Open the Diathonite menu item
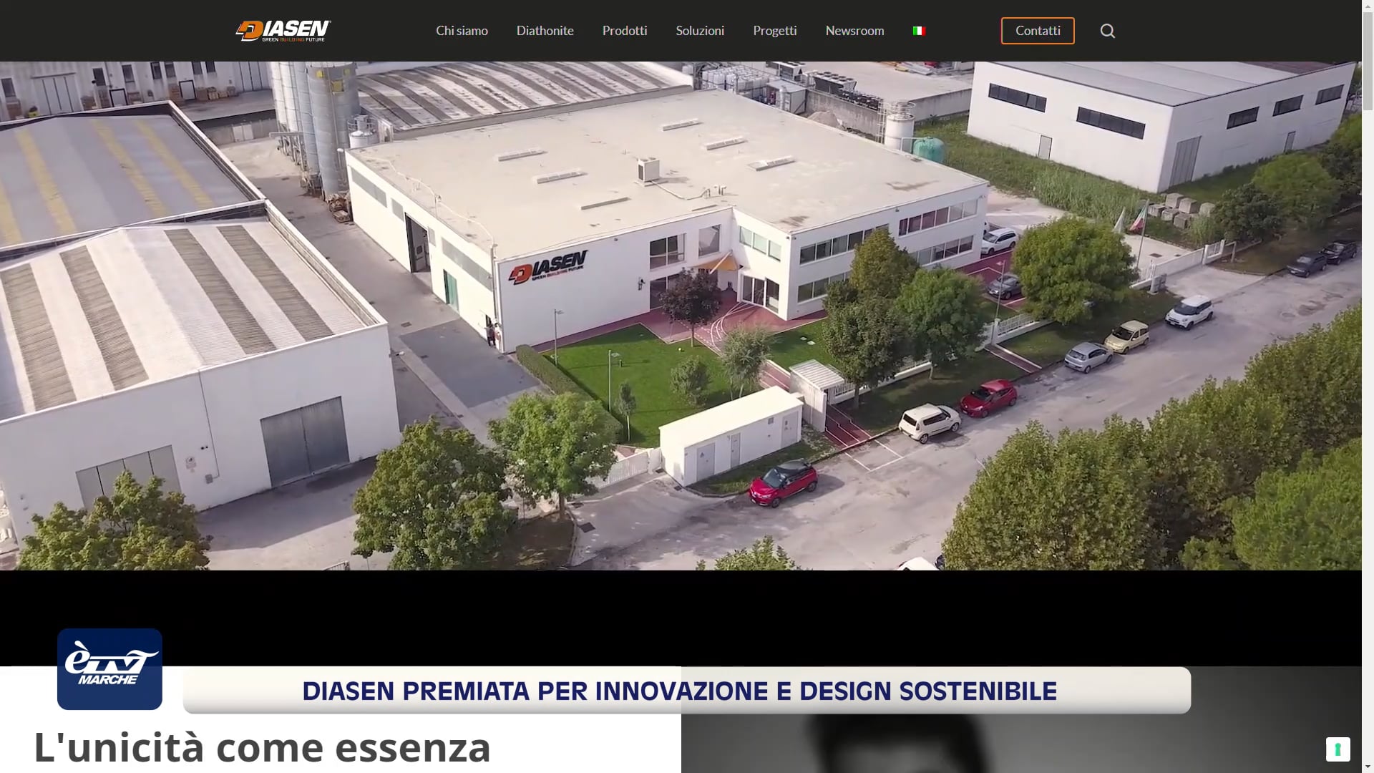The width and height of the screenshot is (1374, 773). pos(545,31)
